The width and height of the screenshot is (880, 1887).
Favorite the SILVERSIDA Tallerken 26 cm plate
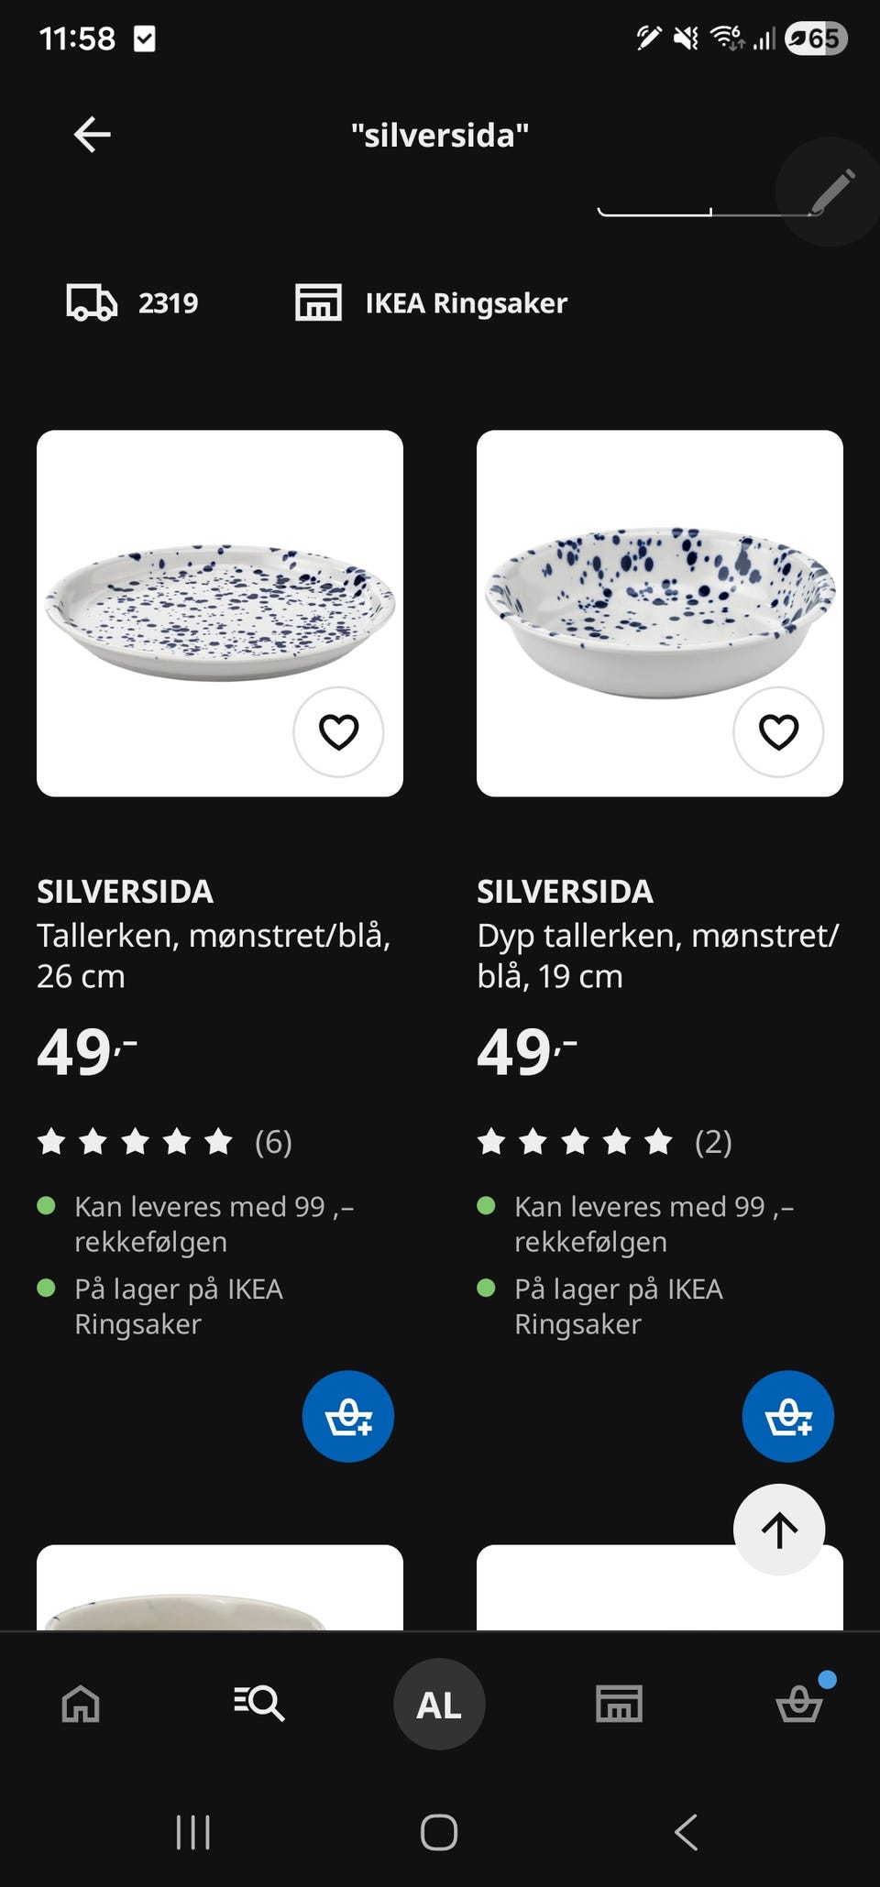click(x=338, y=732)
